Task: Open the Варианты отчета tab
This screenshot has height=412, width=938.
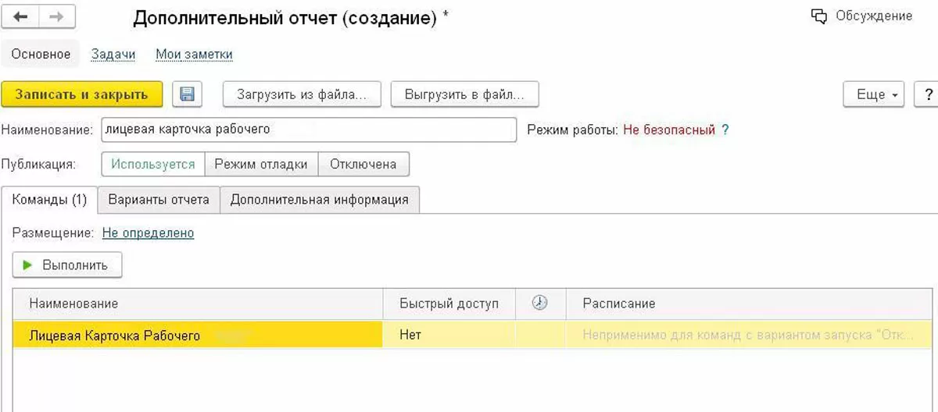Action: point(159,200)
